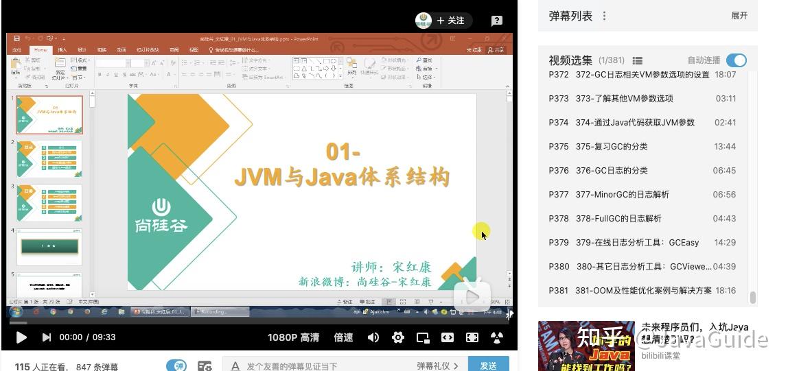This screenshot has width=788, height=371.
Task: Open the player settings gear
Action: pos(398,337)
